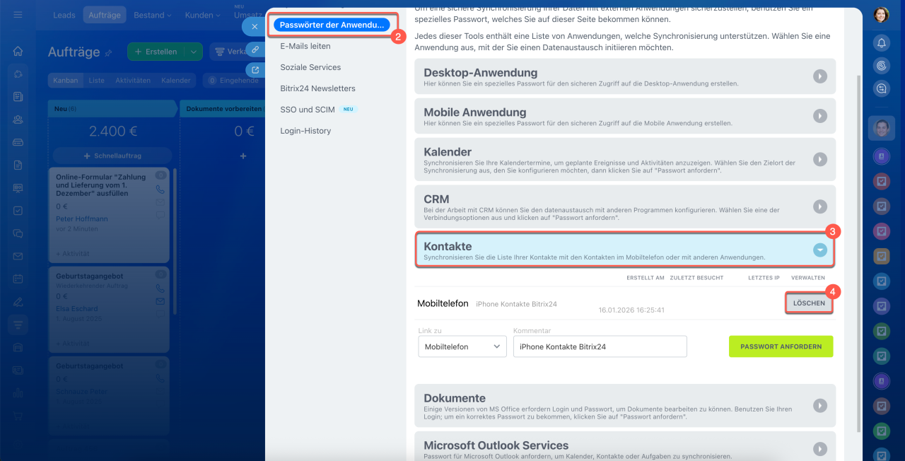The height and width of the screenshot is (461, 905).
Task: Open the Erstellen button dropdown arrow
Action: tap(193, 52)
